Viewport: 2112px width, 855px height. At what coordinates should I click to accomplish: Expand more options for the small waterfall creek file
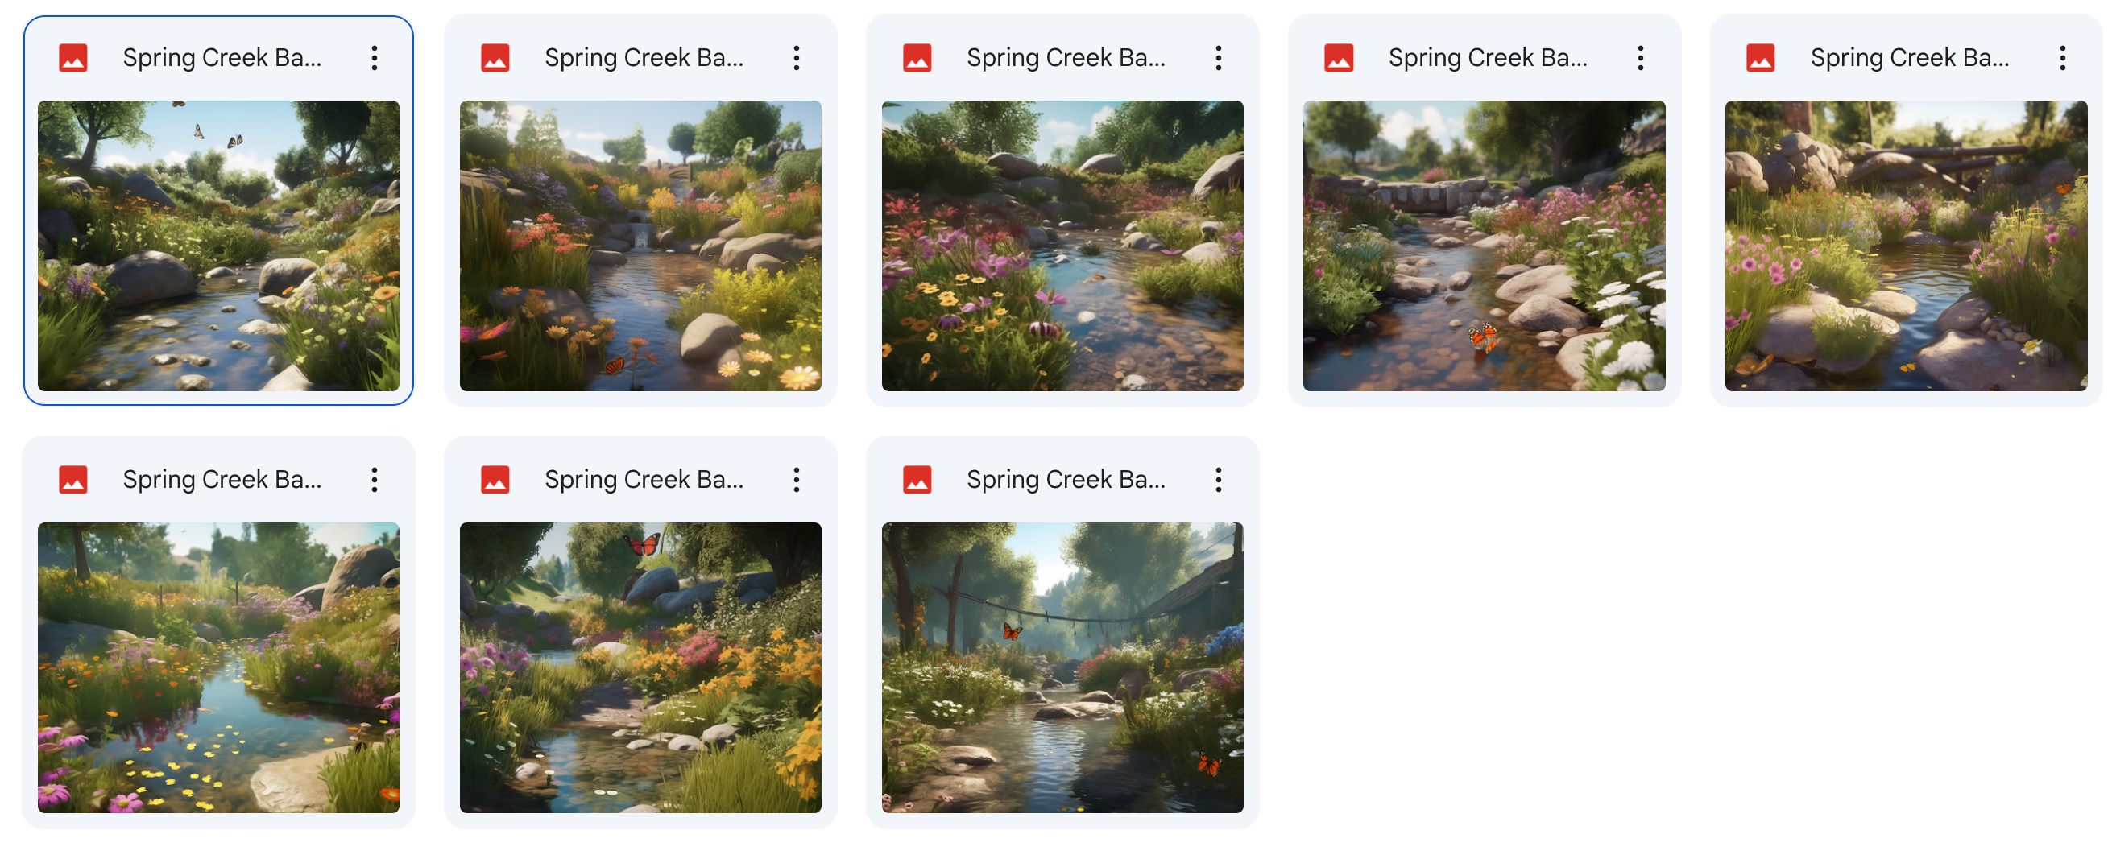796,58
